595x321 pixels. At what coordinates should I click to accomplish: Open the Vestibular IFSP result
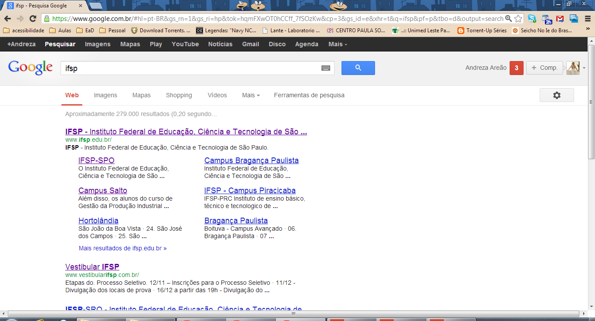point(92,267)
